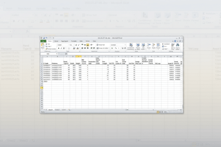Screen dimensions: 221x147
Task: Click the Decrease Indent icon
Action: (91, 48)
